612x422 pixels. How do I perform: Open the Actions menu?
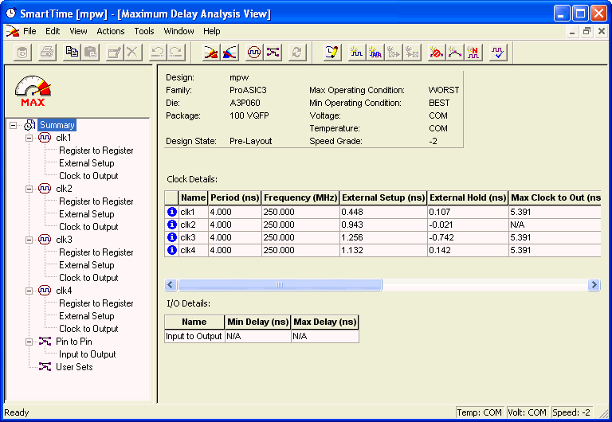[x=111, y=31]
